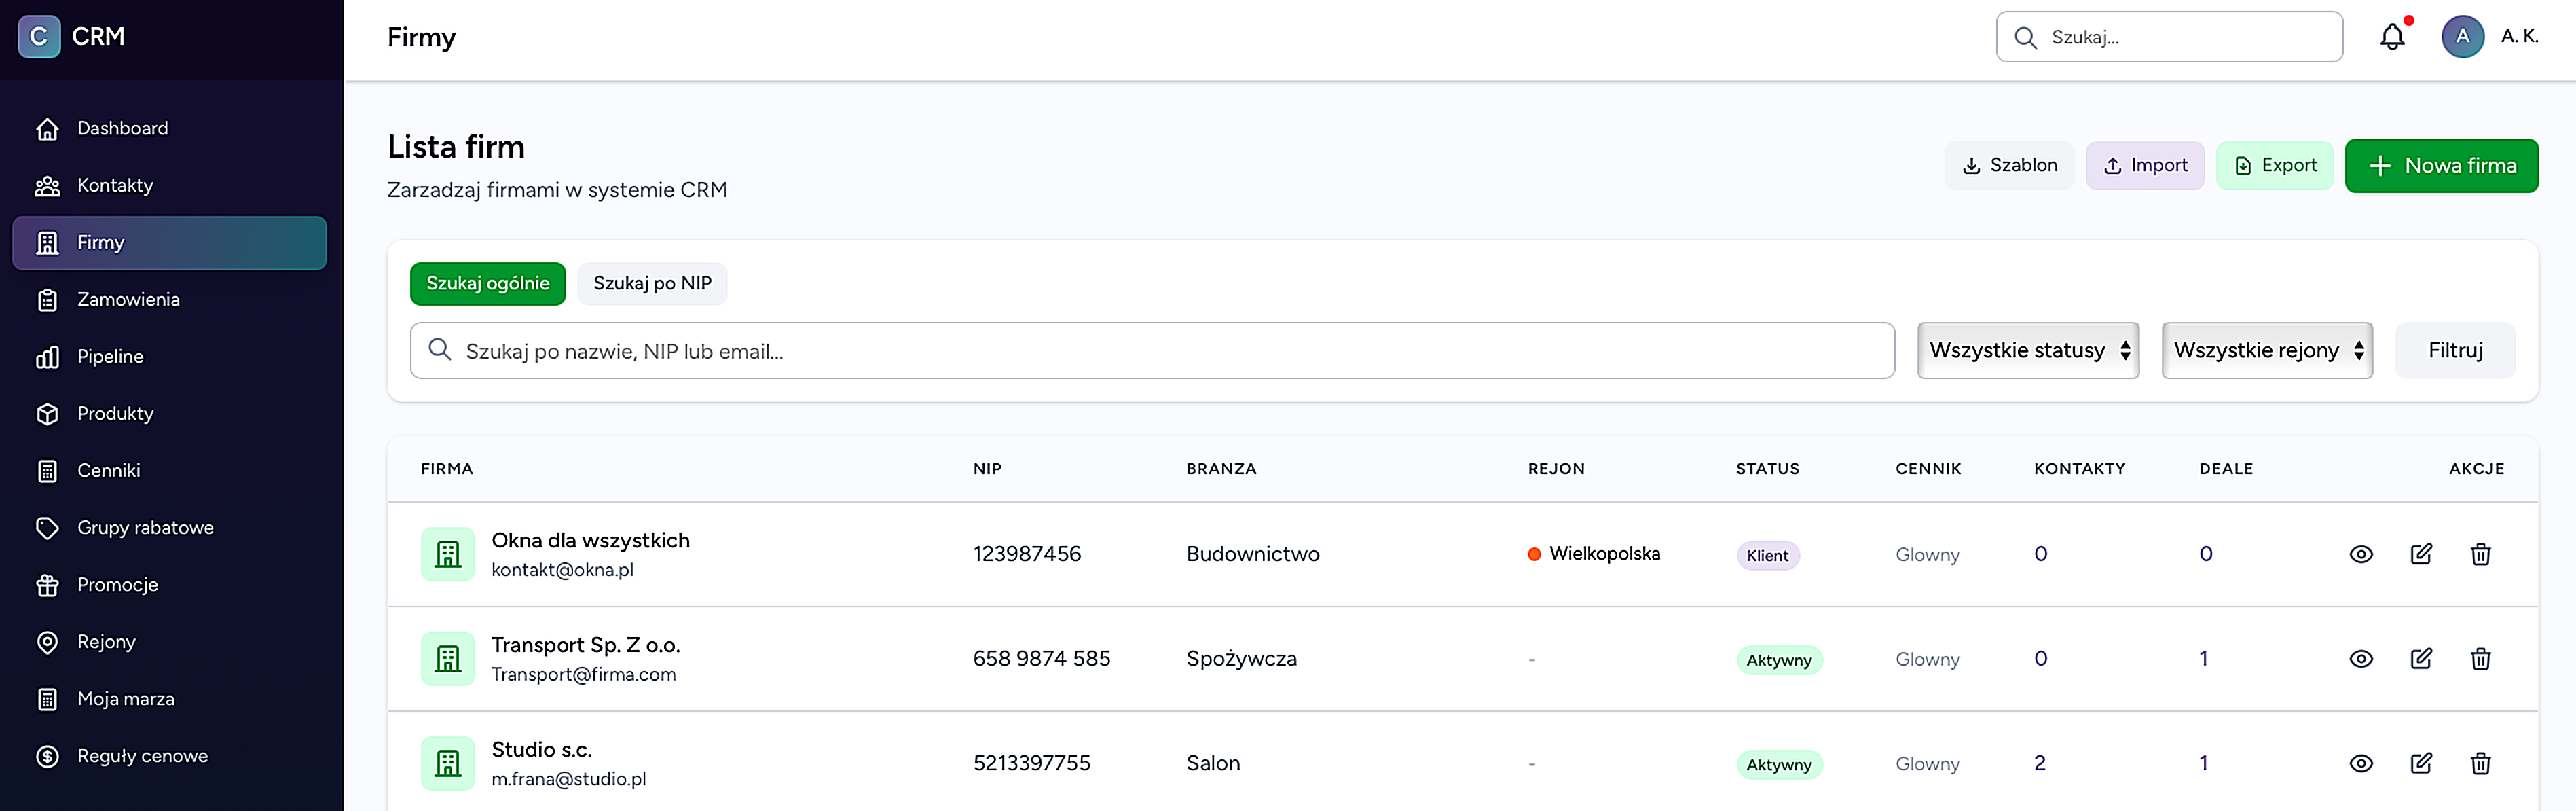Image resolution: width=2576 pixels, height=811 pixels.
Task: Click building icon of Transport Sp. Z o.o.
Action: pyautogui.click(x=448, y=659)
